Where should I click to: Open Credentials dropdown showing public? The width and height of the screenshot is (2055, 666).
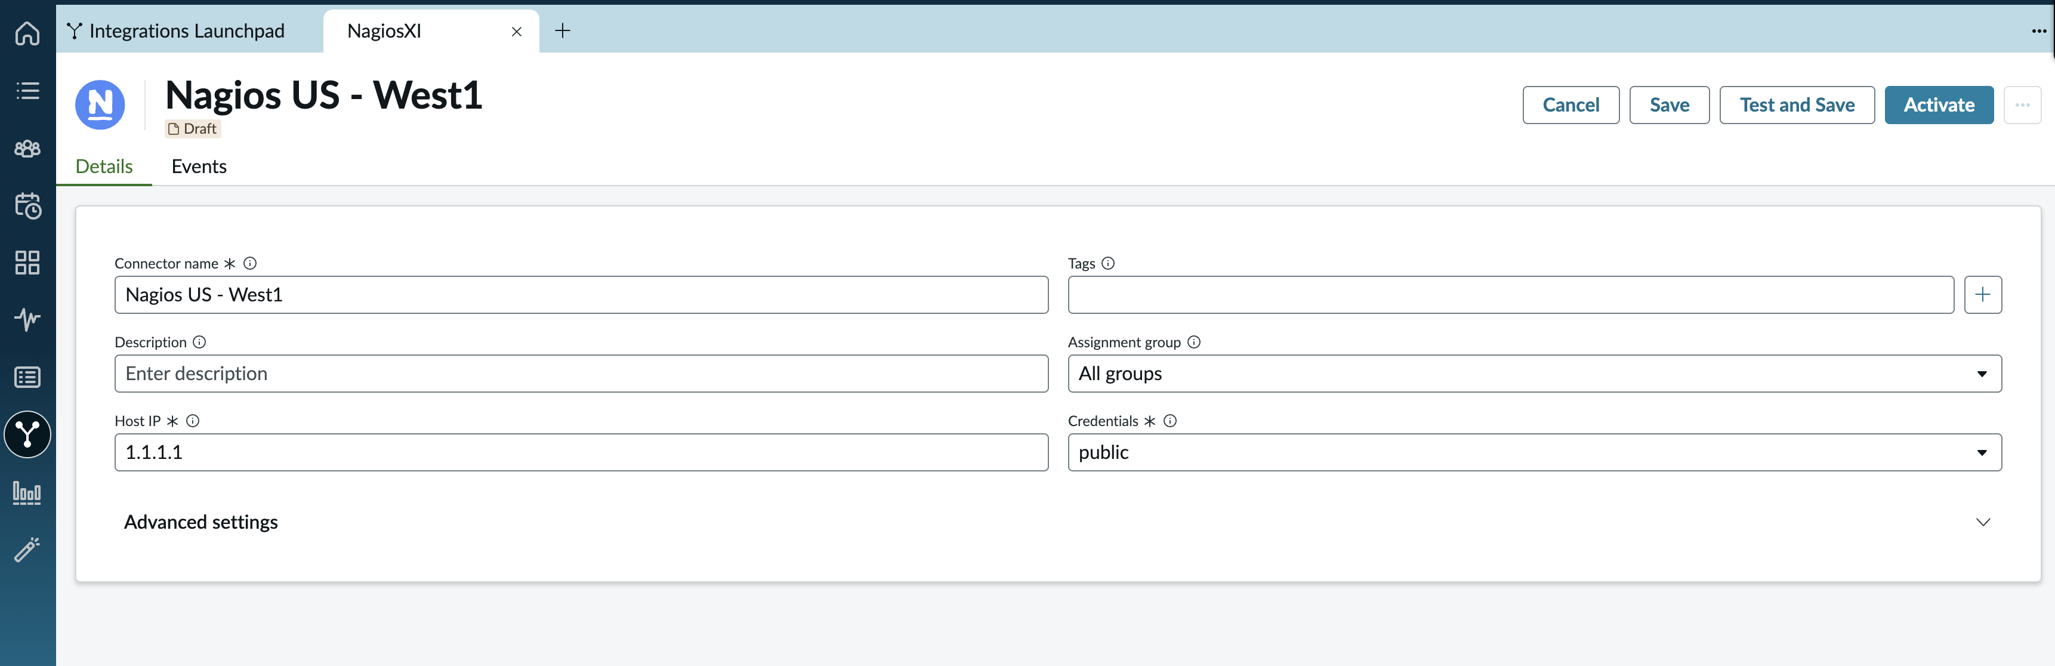click(1534, 453)
